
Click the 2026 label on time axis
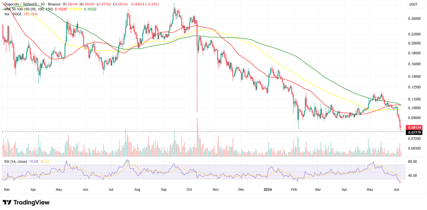[x=268, y=189]
